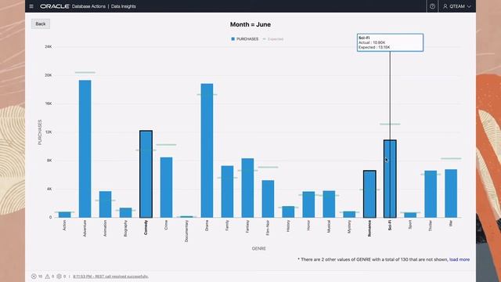501x282 pixels.
Task: Click the Documentary axis label
Action: point(186,231)
